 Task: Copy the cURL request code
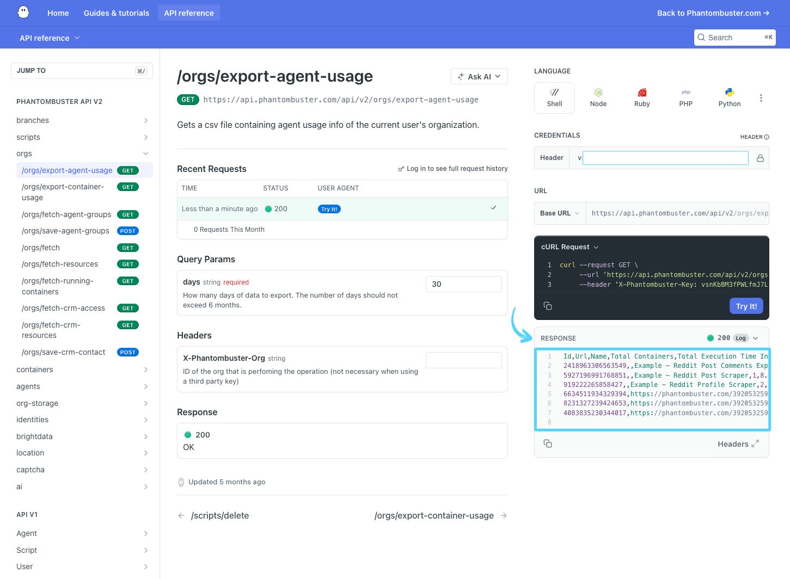coord(548,306)
